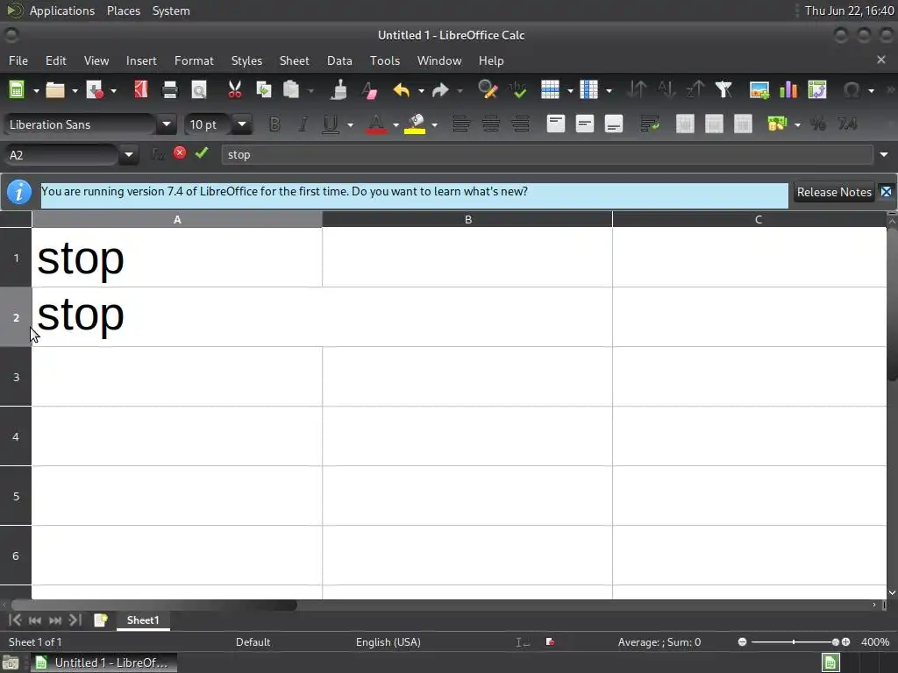This screenshot has height=673, width=898.
Task: Switch to the Sheet1 tab
Action: [143, 620]
